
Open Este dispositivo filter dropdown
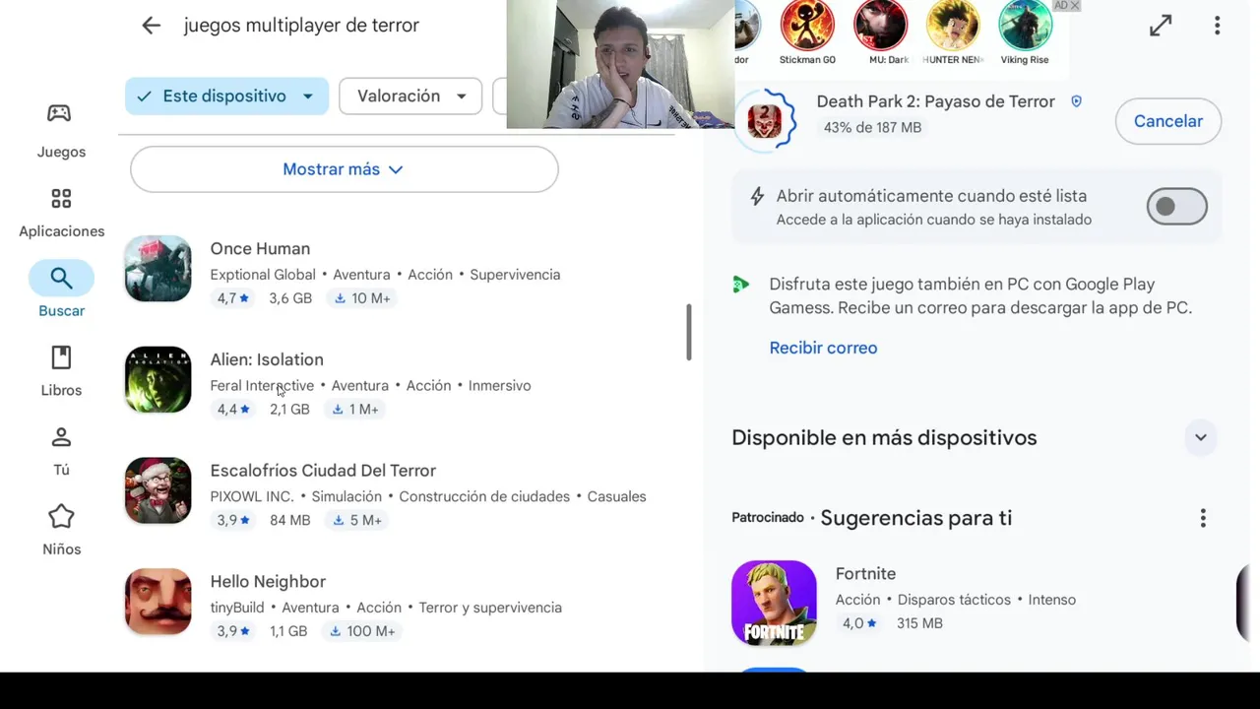(226, 97)
